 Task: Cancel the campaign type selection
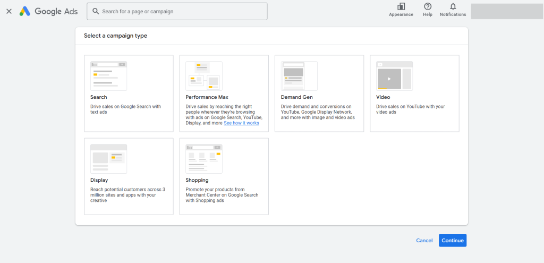[x=424, y=241]
